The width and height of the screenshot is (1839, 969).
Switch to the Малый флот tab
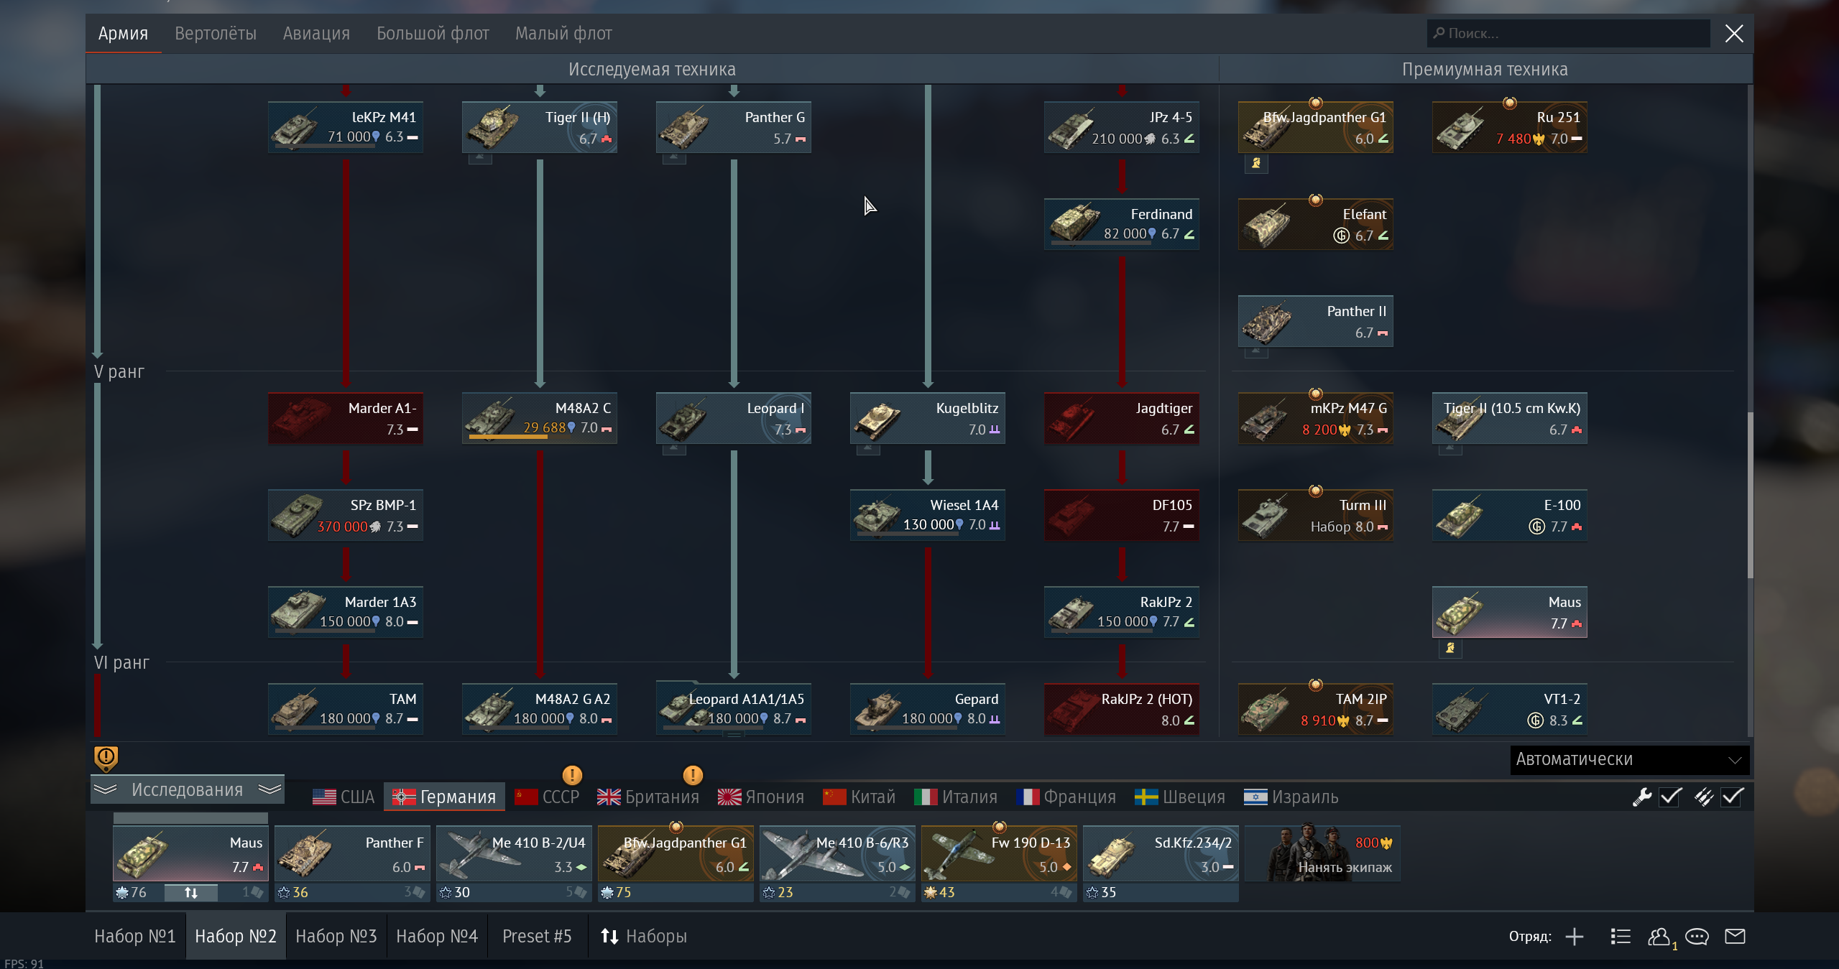click(563, 33)
